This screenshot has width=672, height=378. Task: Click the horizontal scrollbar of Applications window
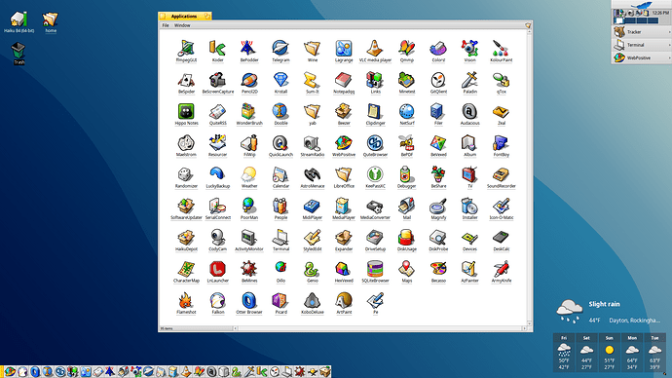click(x=379, y=328)
